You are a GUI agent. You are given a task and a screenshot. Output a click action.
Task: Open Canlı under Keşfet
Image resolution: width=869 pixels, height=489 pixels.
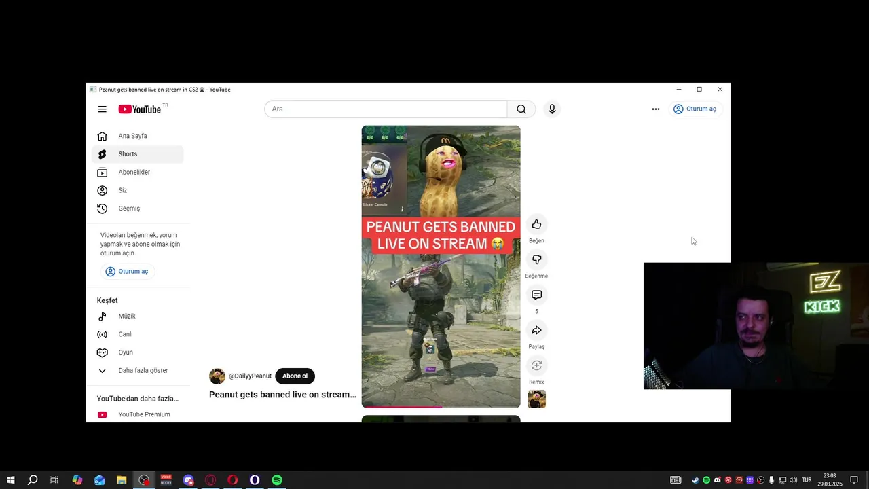click(137, 334)
